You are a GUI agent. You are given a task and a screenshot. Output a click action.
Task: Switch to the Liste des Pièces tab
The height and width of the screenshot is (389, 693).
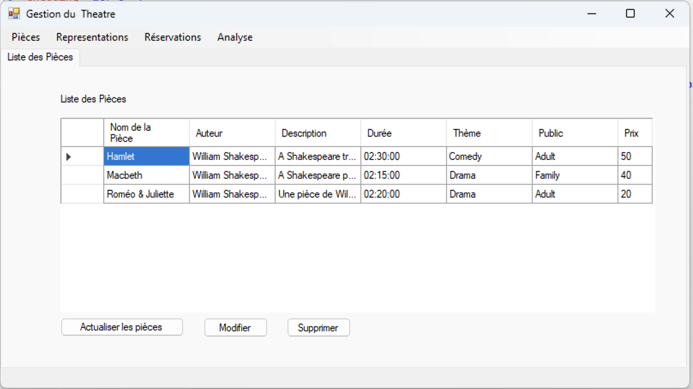click(x=40, y=57)
